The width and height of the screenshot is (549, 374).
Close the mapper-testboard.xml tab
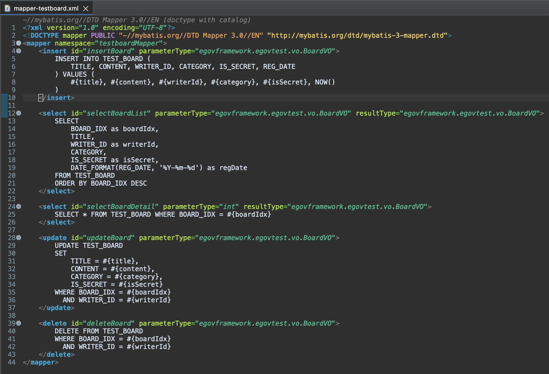tap(86, 9)
